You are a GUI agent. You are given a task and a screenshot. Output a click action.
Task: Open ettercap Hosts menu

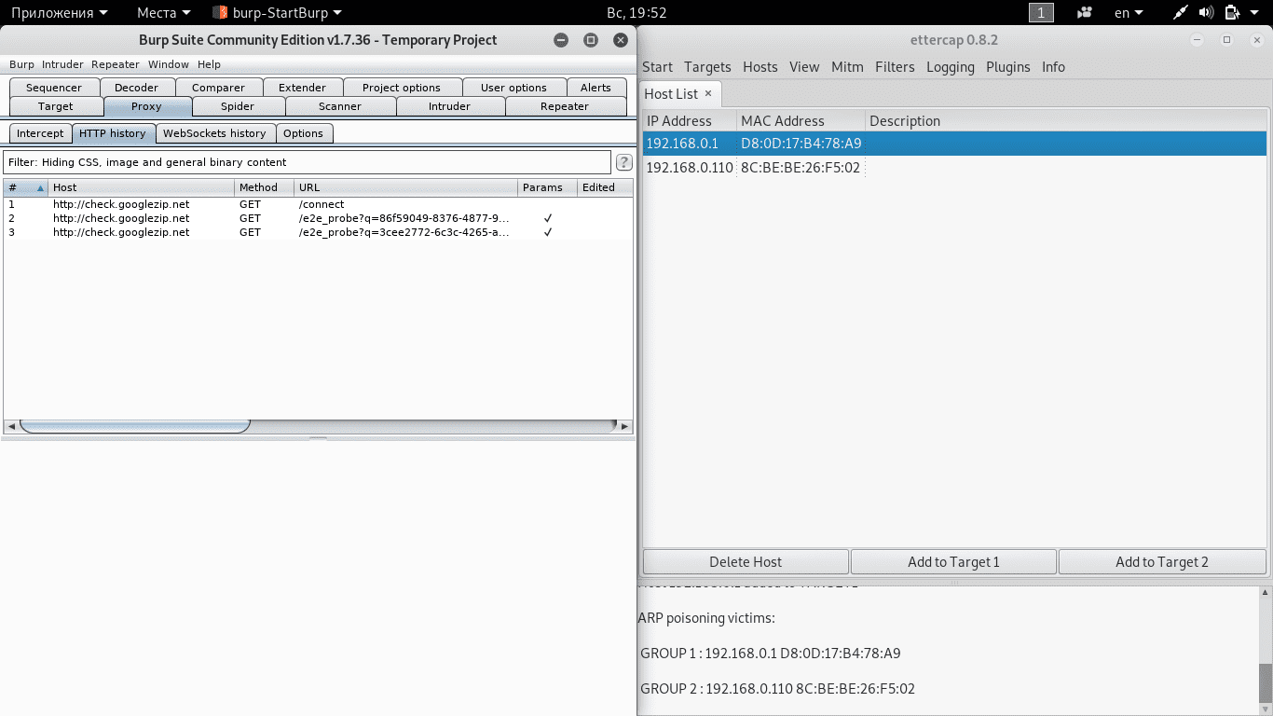click(x=760, y=67)
